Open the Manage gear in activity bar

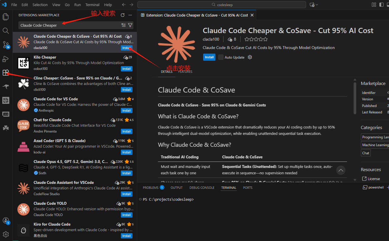6,234
